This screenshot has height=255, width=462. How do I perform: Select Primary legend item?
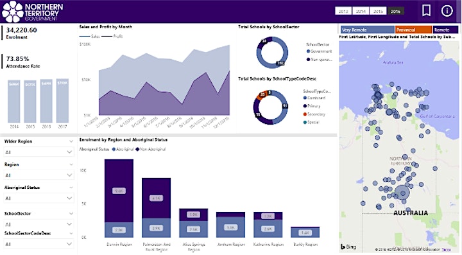tap(312, 106)
